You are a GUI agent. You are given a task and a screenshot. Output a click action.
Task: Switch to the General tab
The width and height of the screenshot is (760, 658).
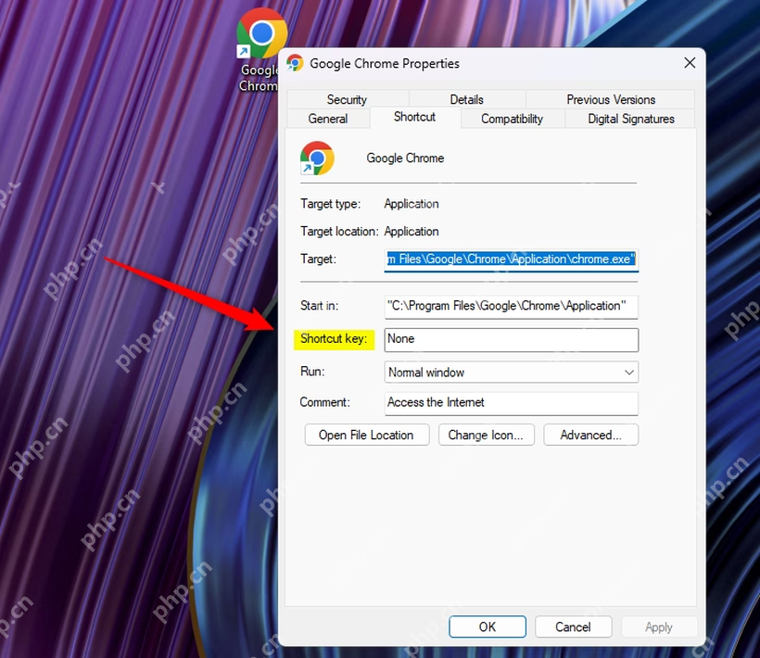(x=328, y=119)
